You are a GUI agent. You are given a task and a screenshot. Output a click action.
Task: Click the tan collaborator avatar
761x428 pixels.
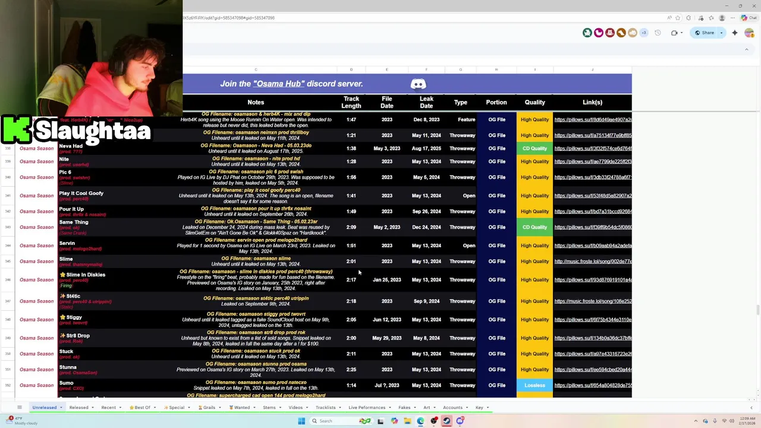pyautogui.click(x=633, y=33)
